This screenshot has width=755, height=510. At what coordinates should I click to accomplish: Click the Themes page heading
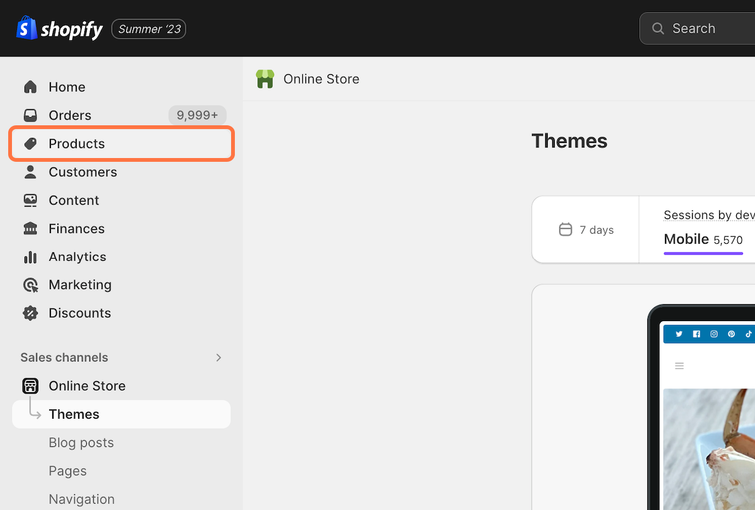(x=569, y=141)
